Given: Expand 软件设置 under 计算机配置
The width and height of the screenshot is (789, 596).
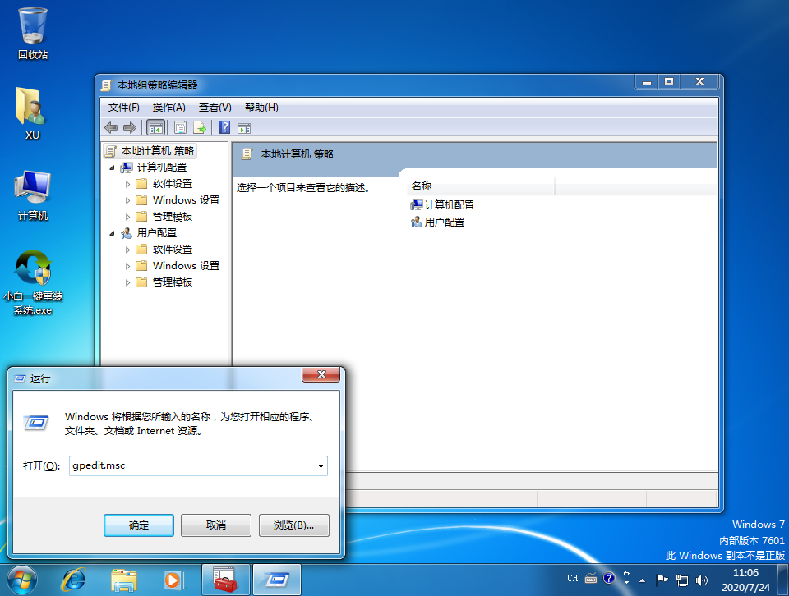Looking at the screenshot, I should 128,184.
